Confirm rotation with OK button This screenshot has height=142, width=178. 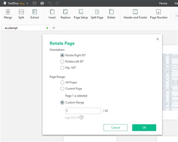pyautogui.click(x=144, y=128)
